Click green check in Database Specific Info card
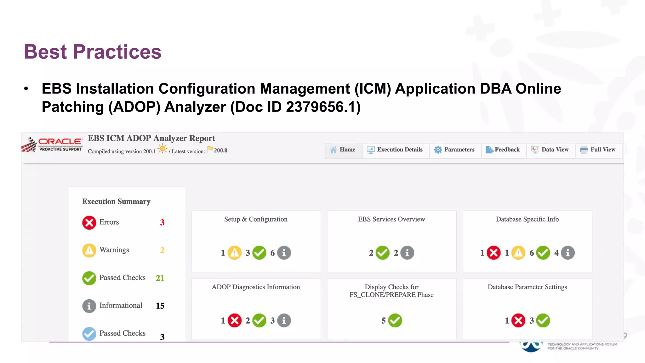This screenshot has width=645, height=363. click(543, 253)
